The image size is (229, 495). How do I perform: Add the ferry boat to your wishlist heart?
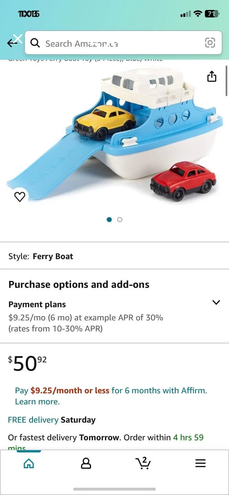(20, 196)
